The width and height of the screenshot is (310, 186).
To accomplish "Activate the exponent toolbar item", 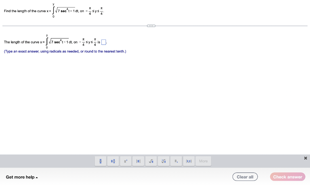I will click(126, 161).
